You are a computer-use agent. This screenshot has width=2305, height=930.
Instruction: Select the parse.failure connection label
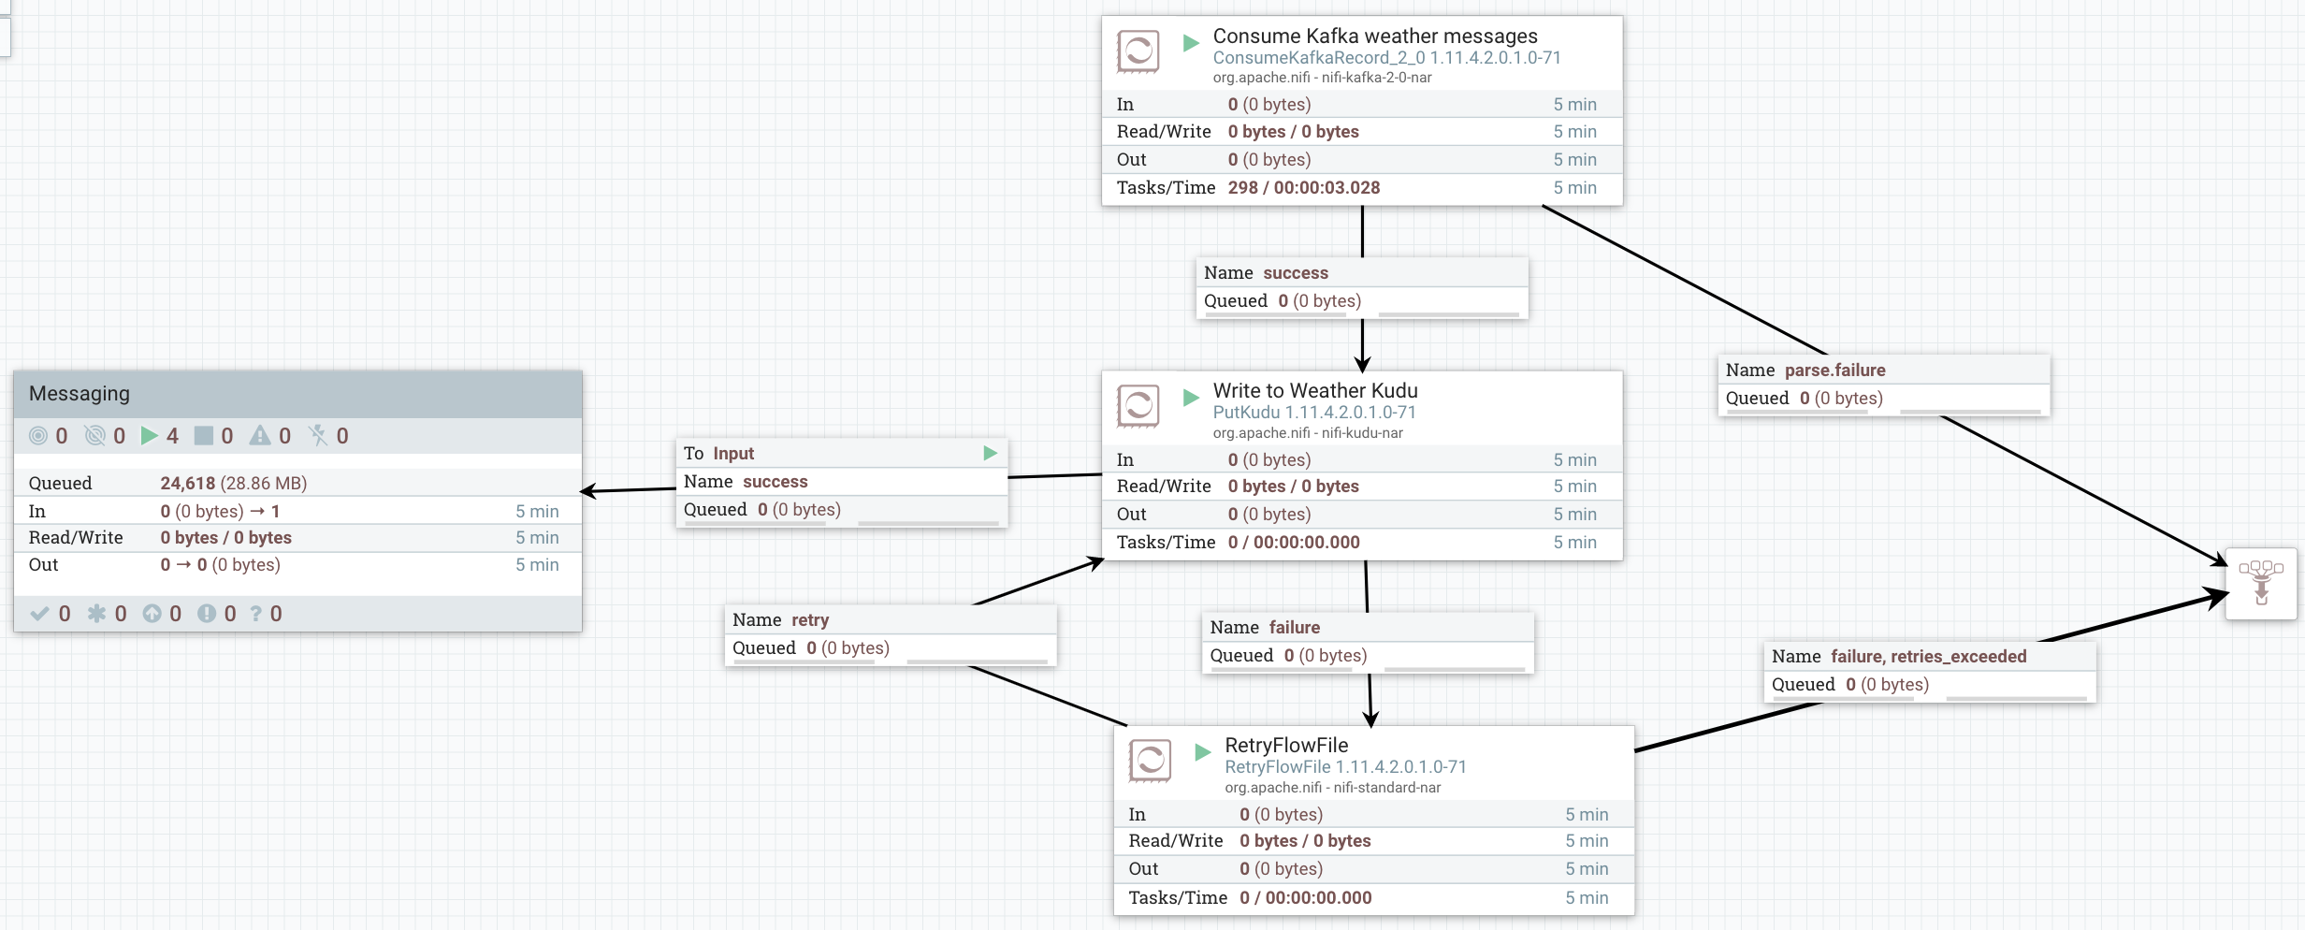1880,384
